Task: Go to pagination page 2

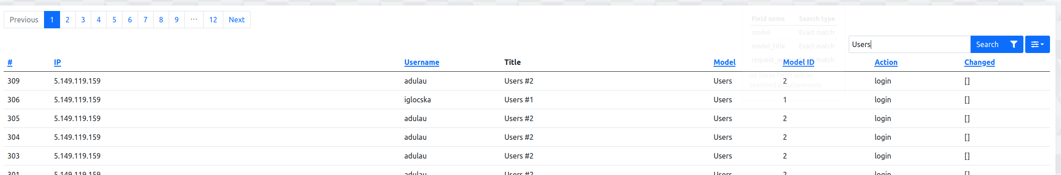Action: point(67,20)
